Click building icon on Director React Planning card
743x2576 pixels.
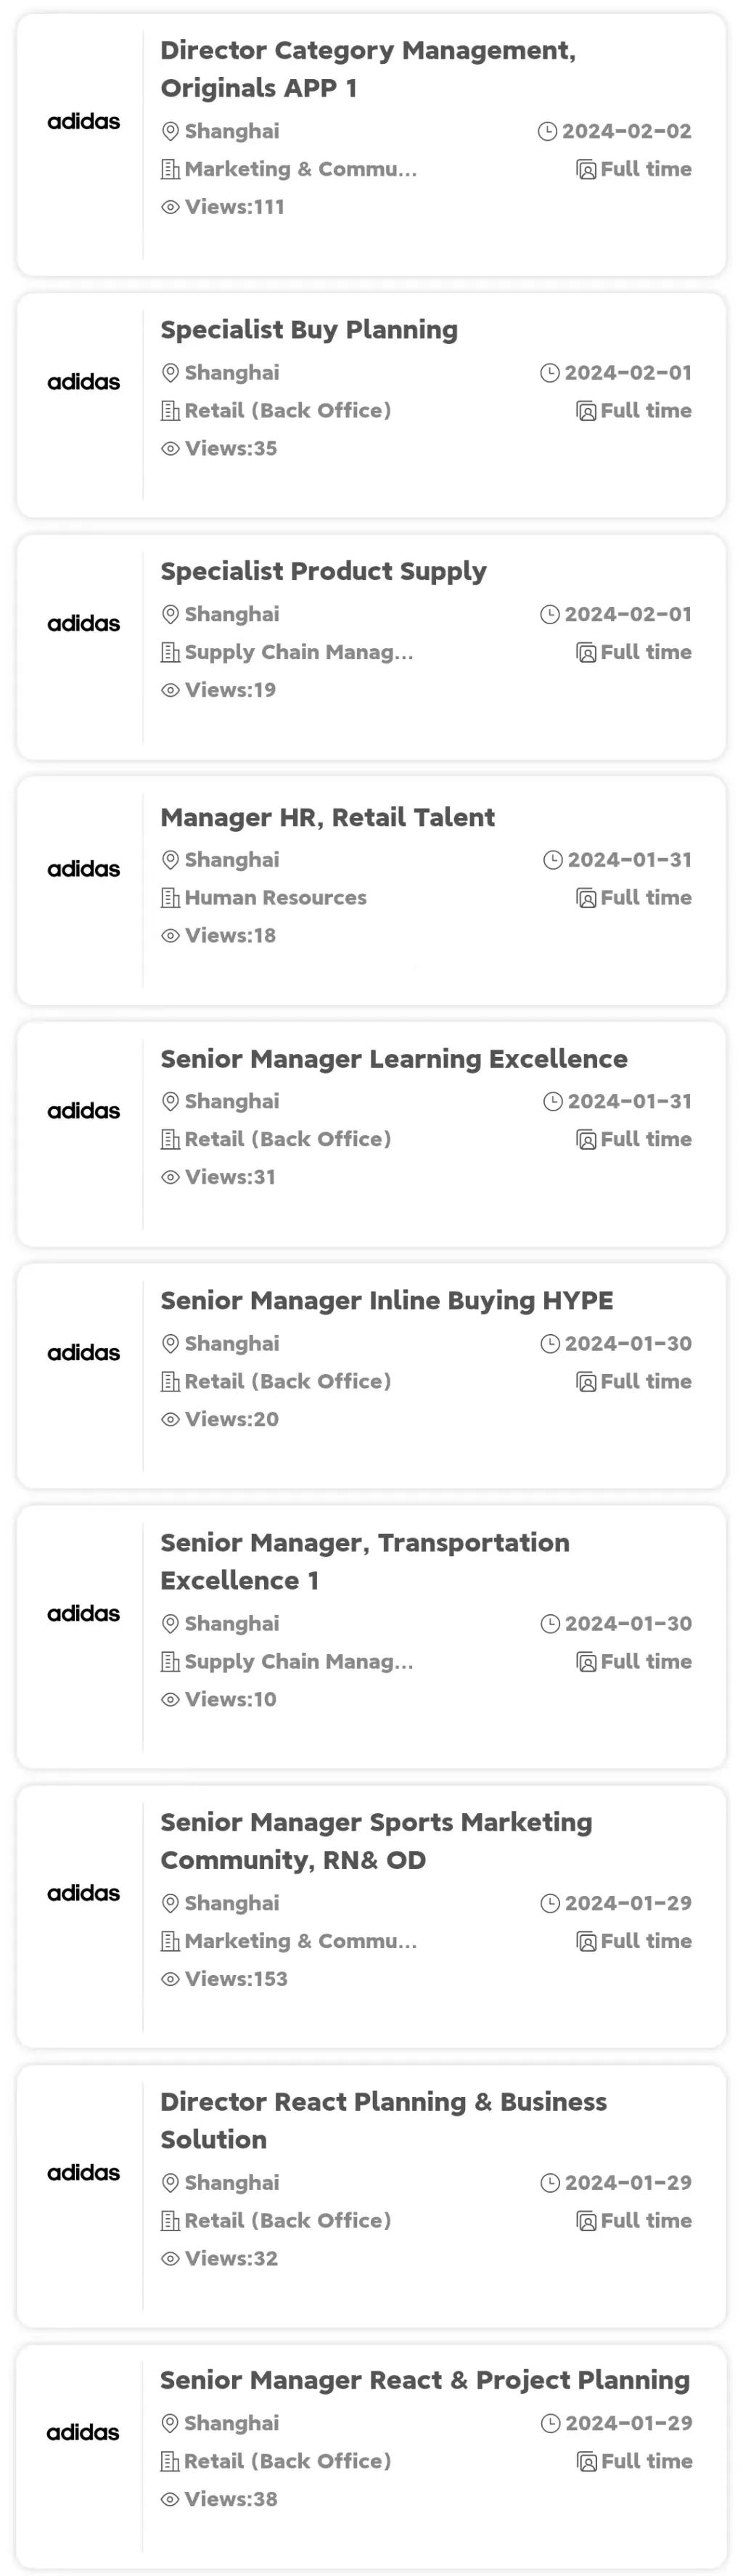click(x=170, y=2221)
